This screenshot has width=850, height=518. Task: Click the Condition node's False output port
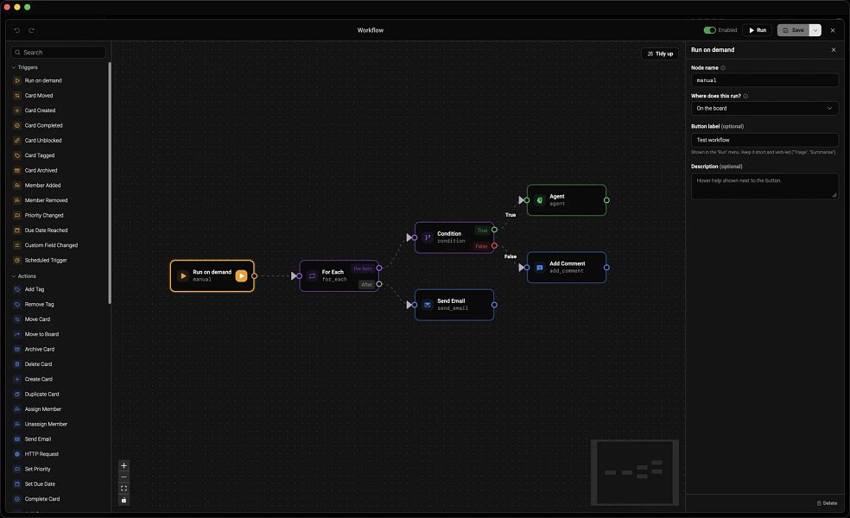(x=494, y=246)
